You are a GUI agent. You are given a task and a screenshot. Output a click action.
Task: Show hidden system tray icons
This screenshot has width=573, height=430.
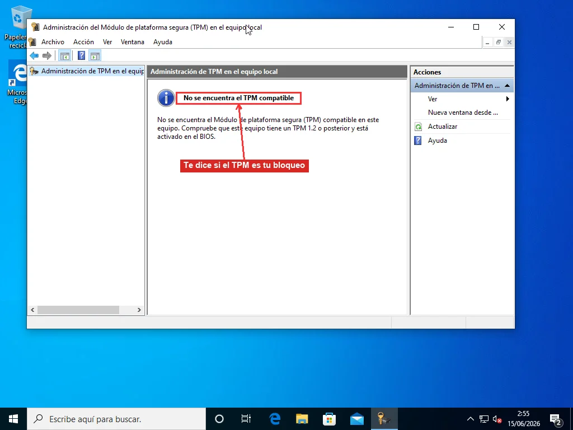pyautogui.click(x=470, y=419)
